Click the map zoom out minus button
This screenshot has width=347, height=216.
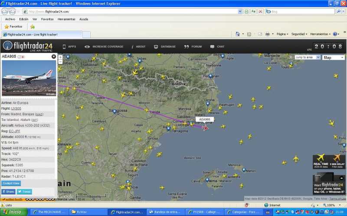[x=60, y=62]
